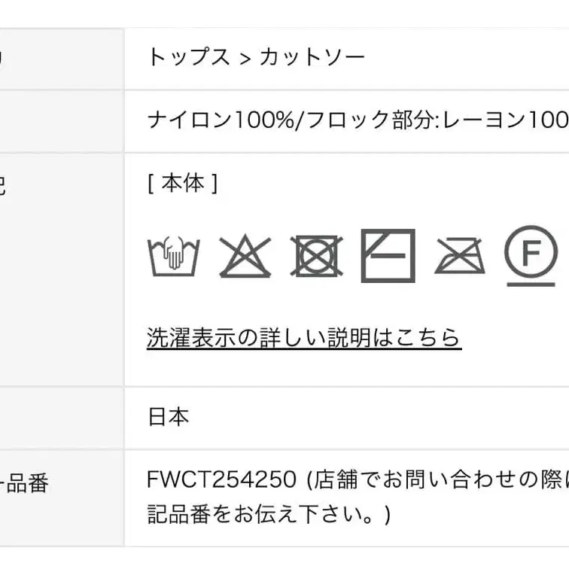Click the 日本 country value
This screenshot has height=569, width=569.
pos(168,417)
